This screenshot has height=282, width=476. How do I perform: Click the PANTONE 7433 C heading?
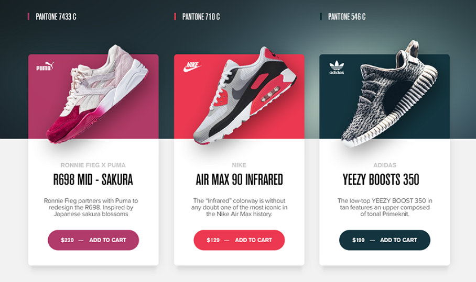56,17
